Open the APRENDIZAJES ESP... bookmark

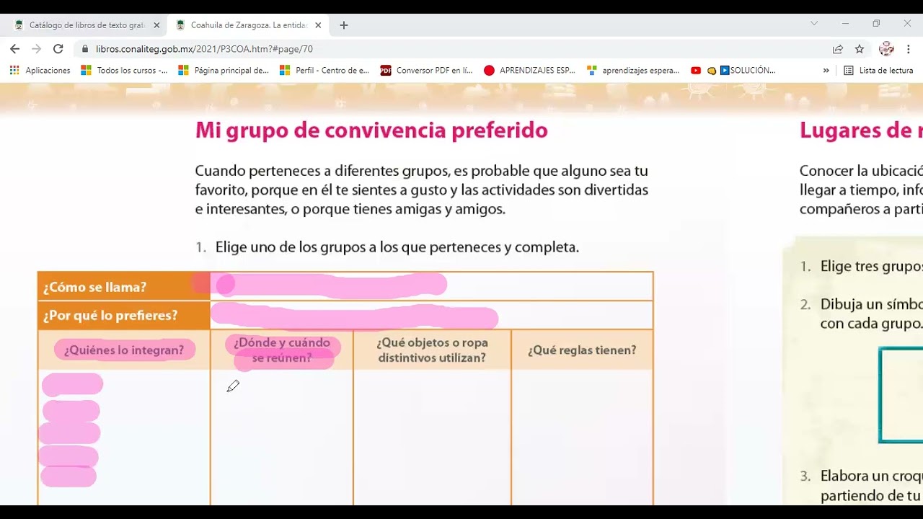tap(529, 71)
